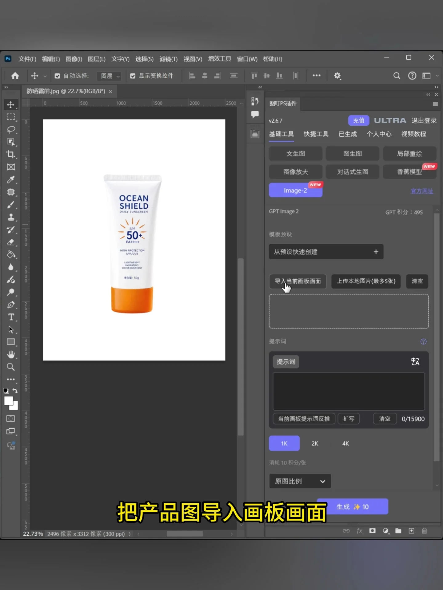Click the translate icon in prompt box

[x=415, y=362]
